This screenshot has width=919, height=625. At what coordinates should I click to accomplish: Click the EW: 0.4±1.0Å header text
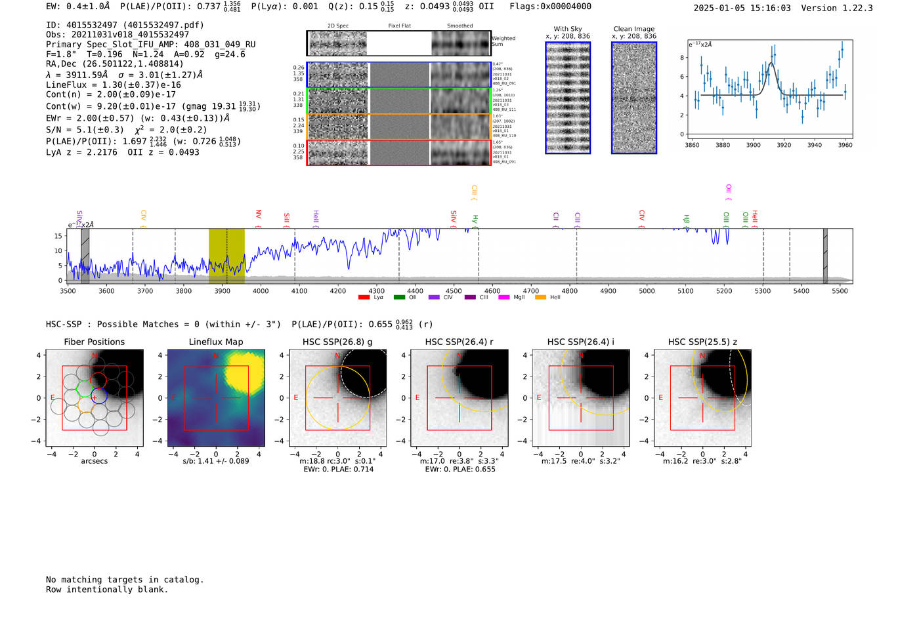click(77, 7)
